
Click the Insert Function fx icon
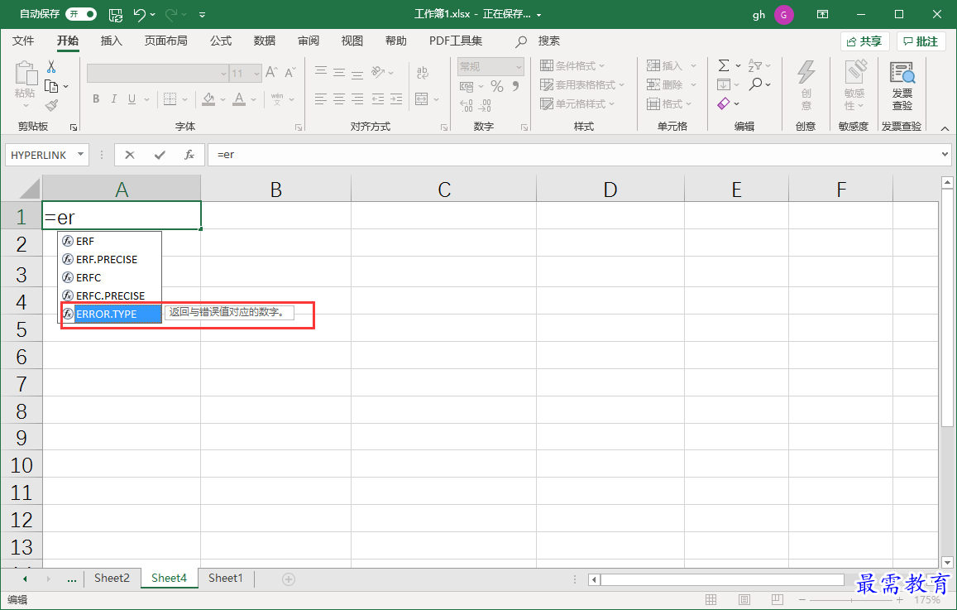(189, 155)
